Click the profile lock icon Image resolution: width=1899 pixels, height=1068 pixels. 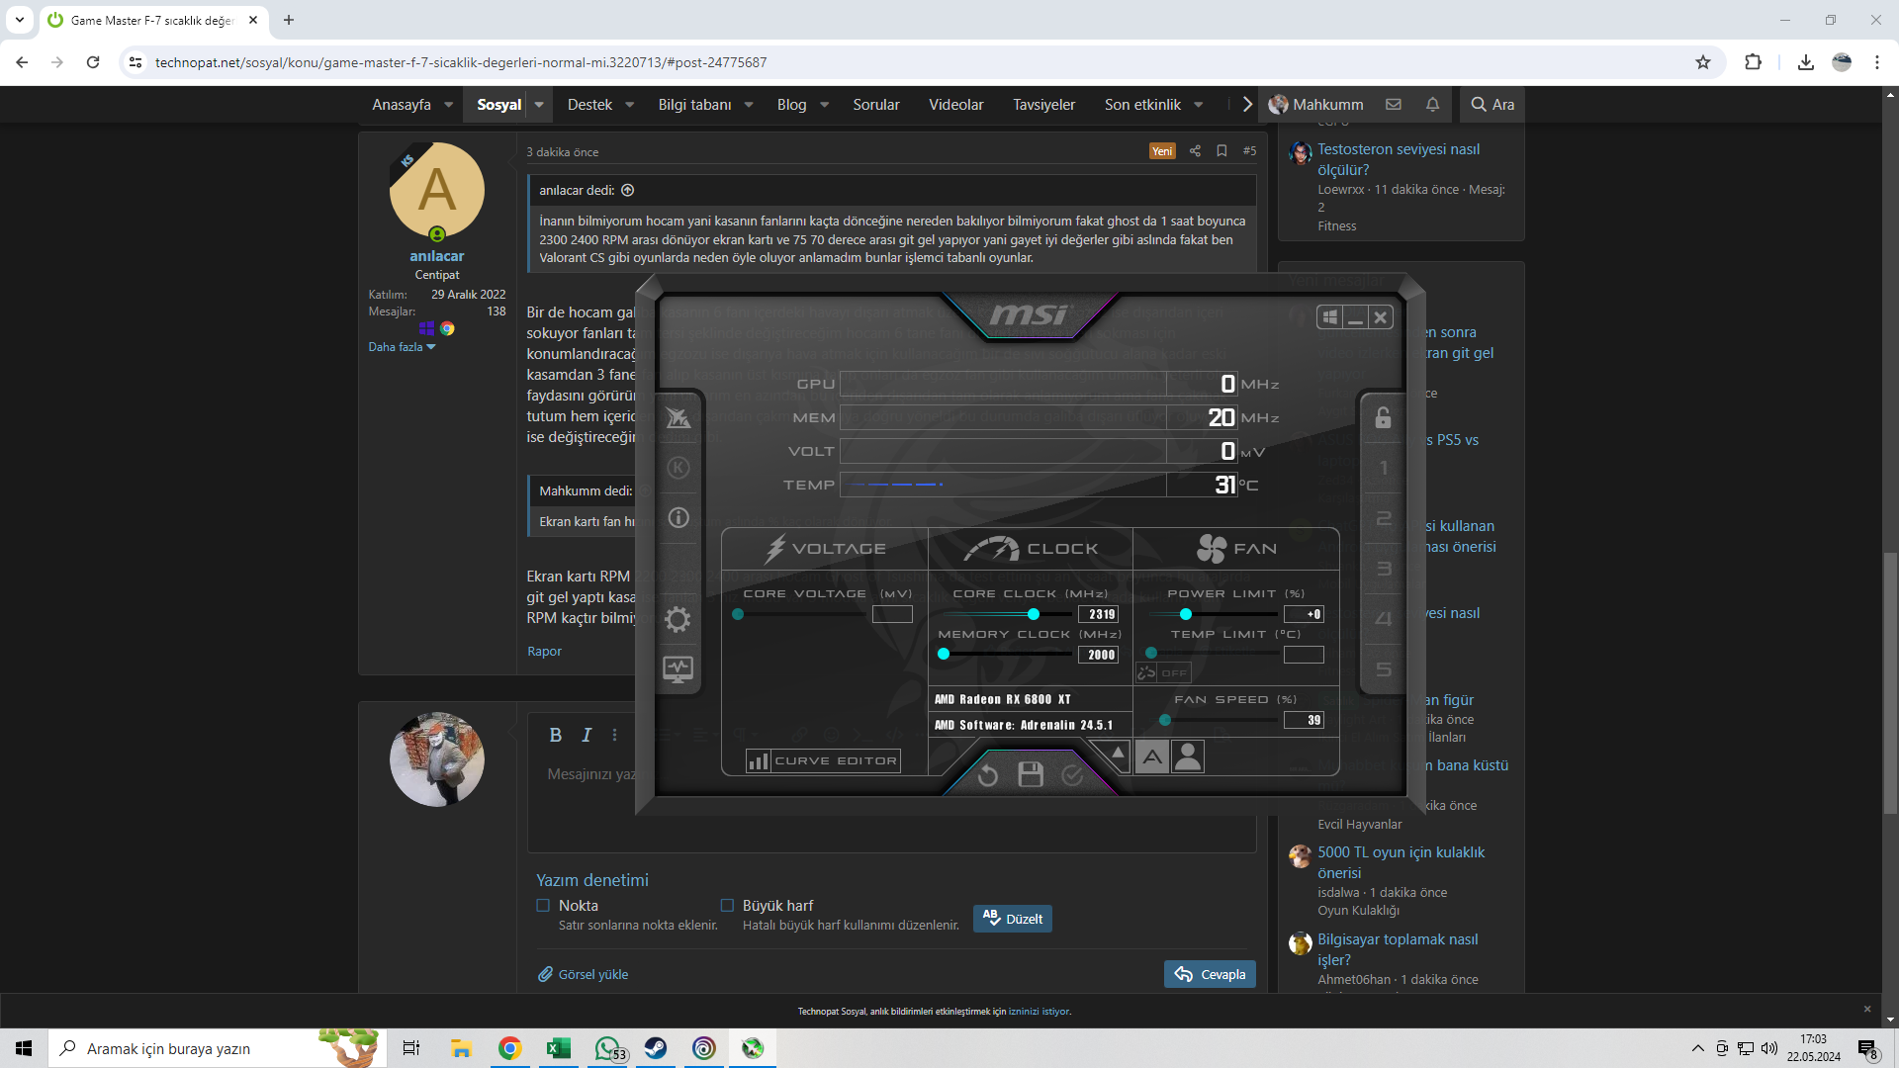(x=1383, y=417)
